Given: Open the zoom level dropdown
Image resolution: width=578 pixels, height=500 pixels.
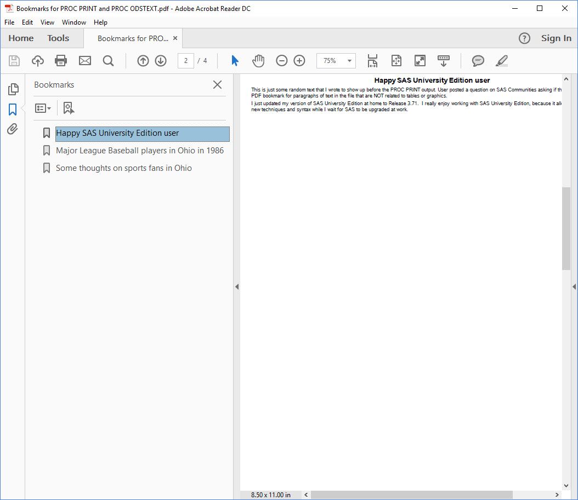Looking at the screenshot, I should (x=349, y=61).
